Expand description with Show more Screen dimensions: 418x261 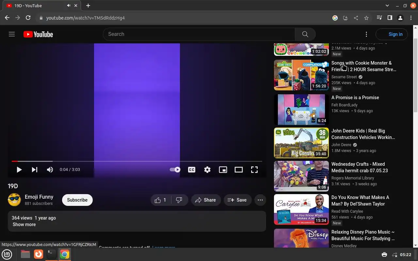click(x=24, y=224)
